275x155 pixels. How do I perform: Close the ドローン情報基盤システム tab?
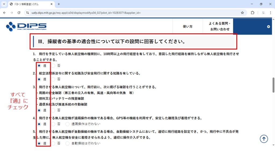[51, 4]
